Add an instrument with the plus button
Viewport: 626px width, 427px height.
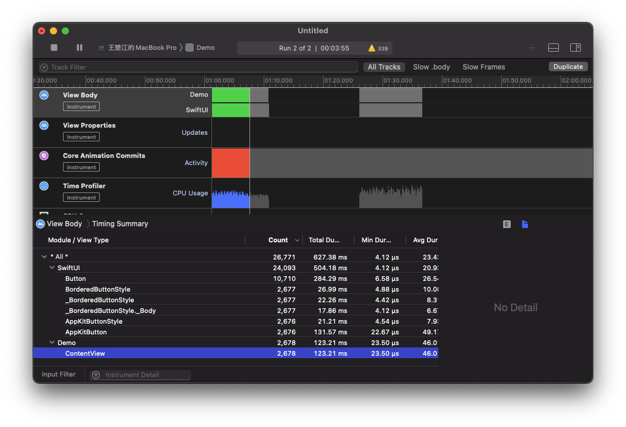coord(532,48)
